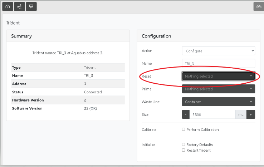The image size is (264, 167).
Task: Select the Software Version row in Summary
Action: coord(68,108)
